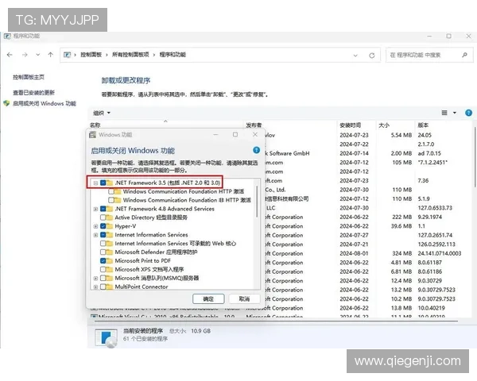This screenshot has height=381, width=477.
Task: Click the program list horizontal scrollbar
Action: [x=275, y=321]
